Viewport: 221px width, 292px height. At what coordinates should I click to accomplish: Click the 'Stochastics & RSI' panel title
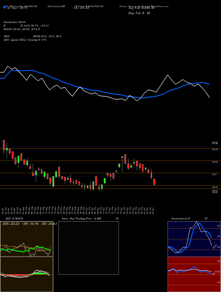(x=189, y=219)
